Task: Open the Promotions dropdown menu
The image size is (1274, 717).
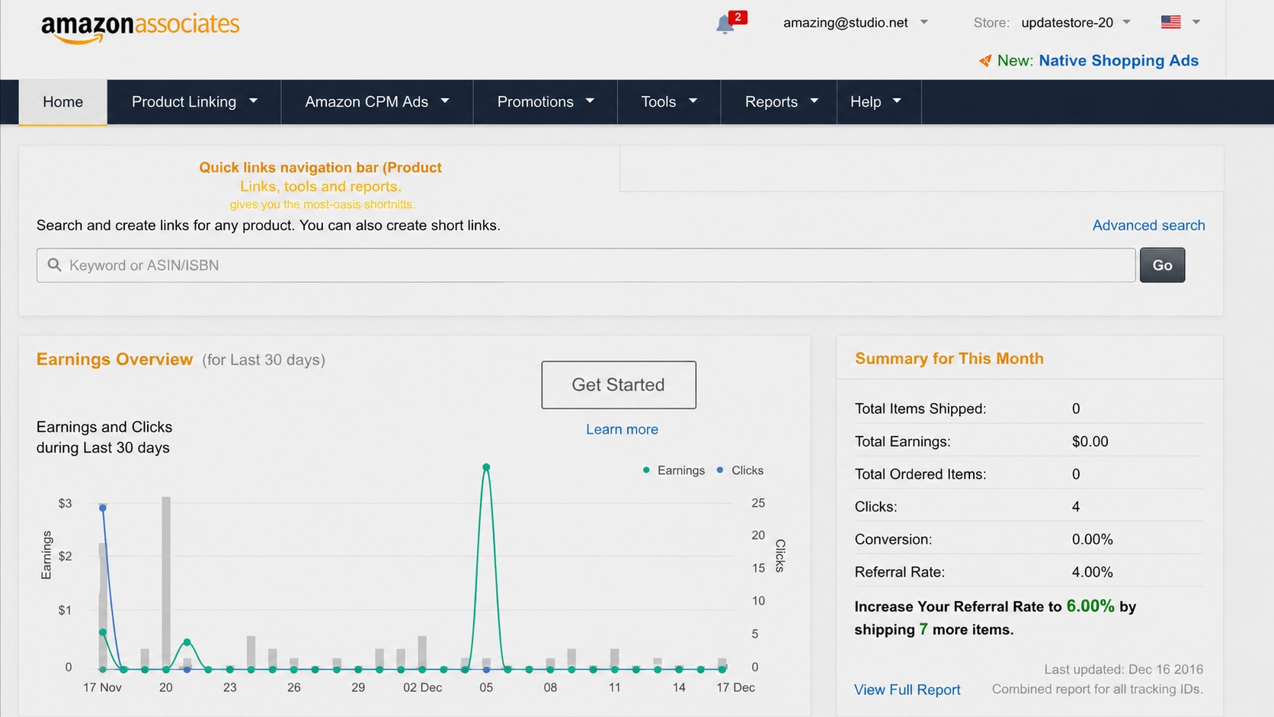Action: 546,102
